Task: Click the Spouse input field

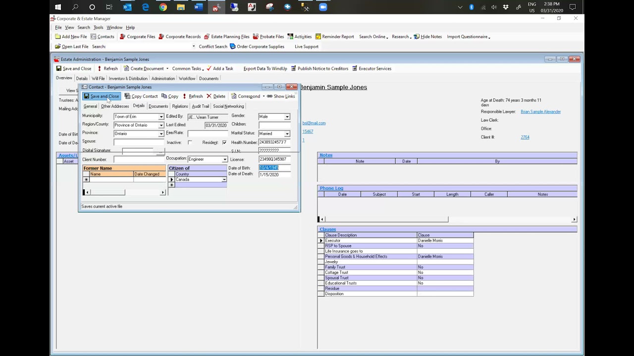Action: [139, 142]
